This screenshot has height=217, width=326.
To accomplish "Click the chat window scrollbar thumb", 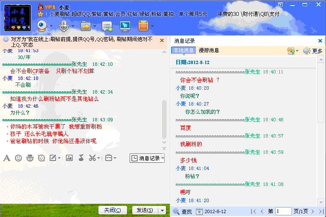I will point(164,120).
